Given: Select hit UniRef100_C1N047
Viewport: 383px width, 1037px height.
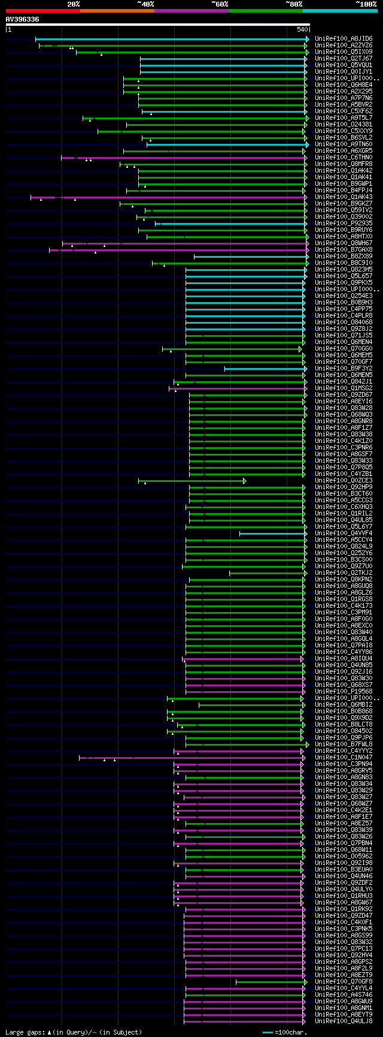Looking at the screenshot, I should point(344,758).
